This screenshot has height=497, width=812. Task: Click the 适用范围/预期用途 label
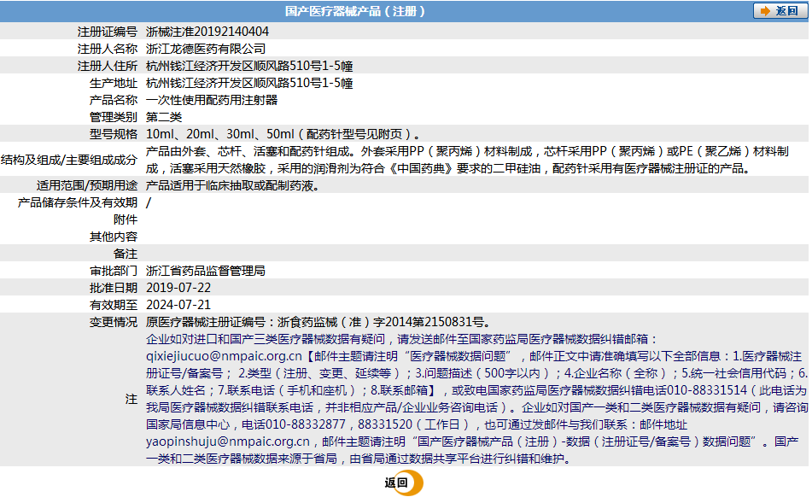(x=87, y=185)
